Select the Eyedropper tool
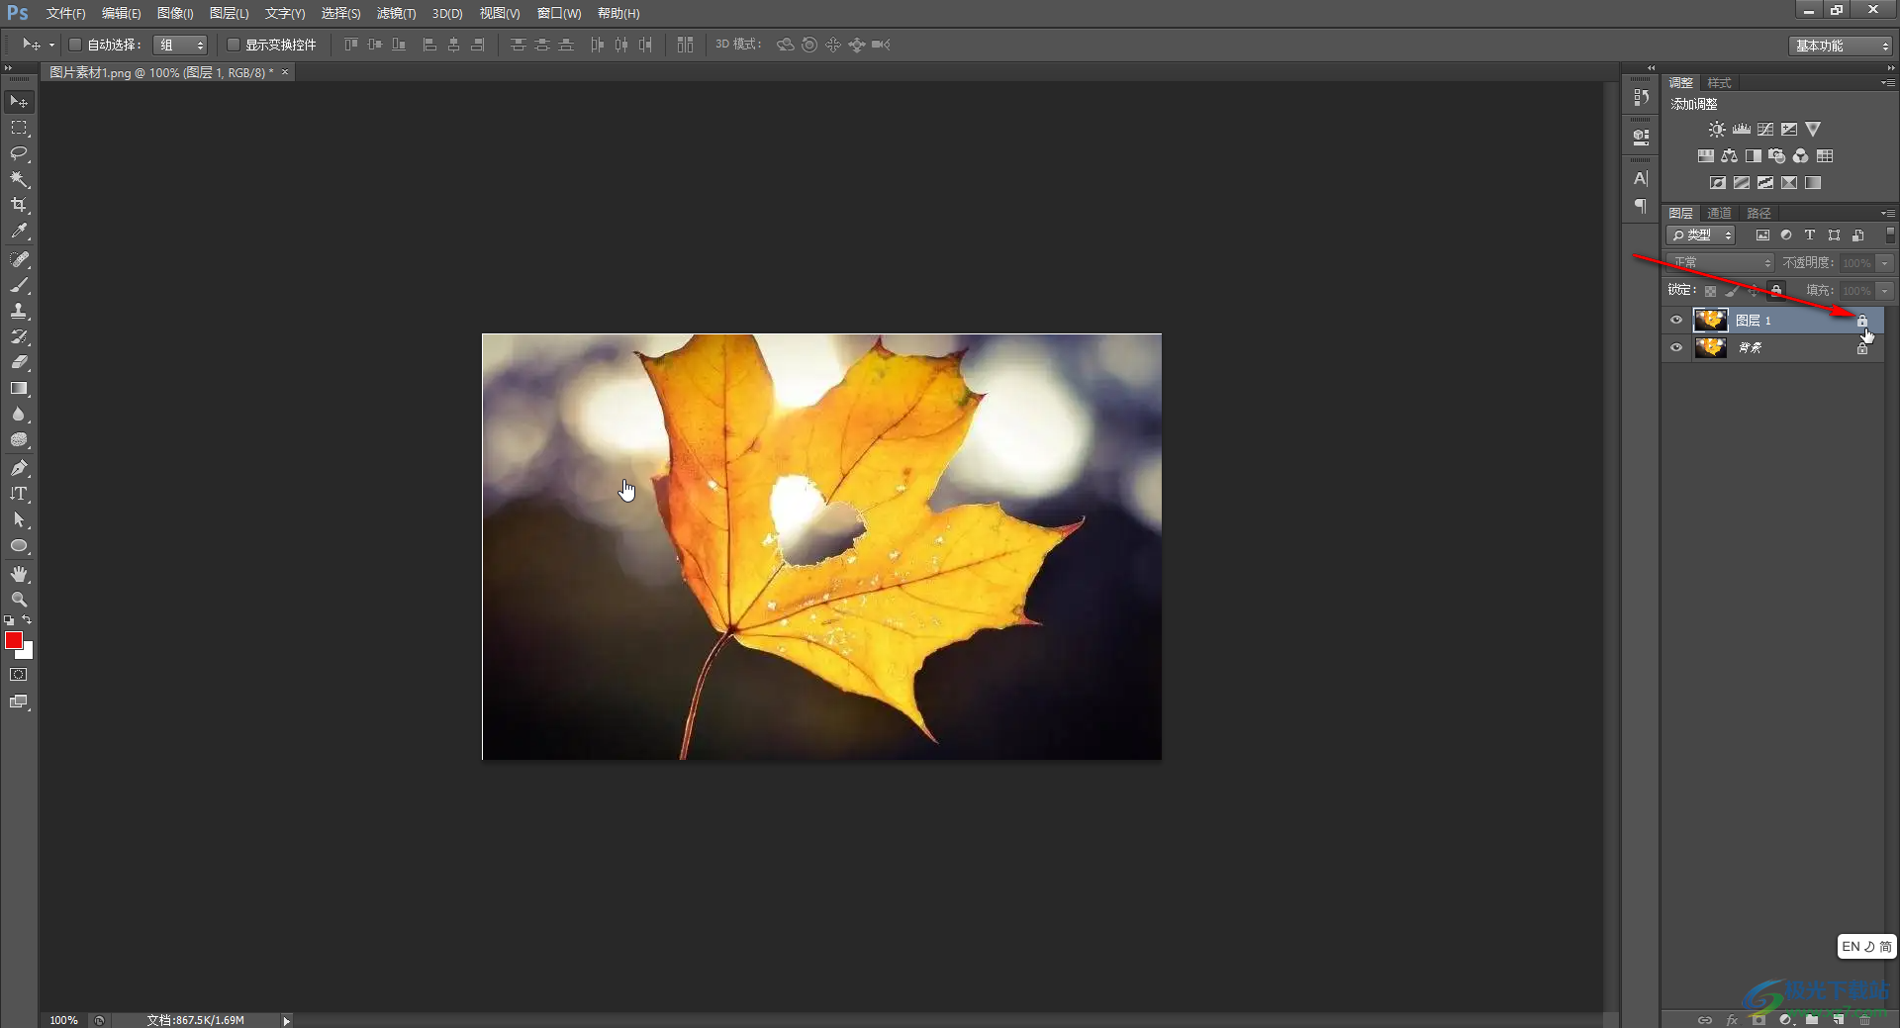Screen dimensions: 1900x1028 pyautogui.click(x=19, y=232)
